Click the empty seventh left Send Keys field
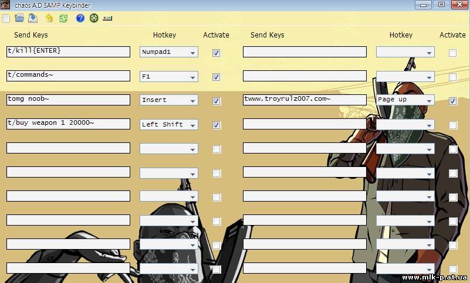Screen dimensions: 470x283 68,196
